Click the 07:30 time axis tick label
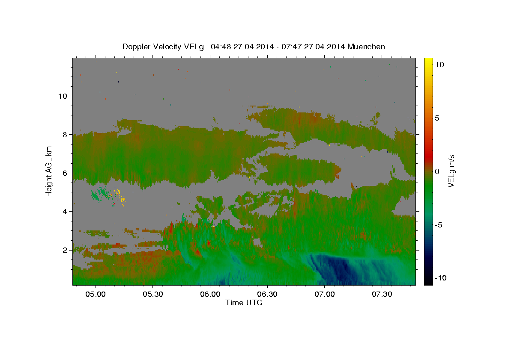 point(382,295)
